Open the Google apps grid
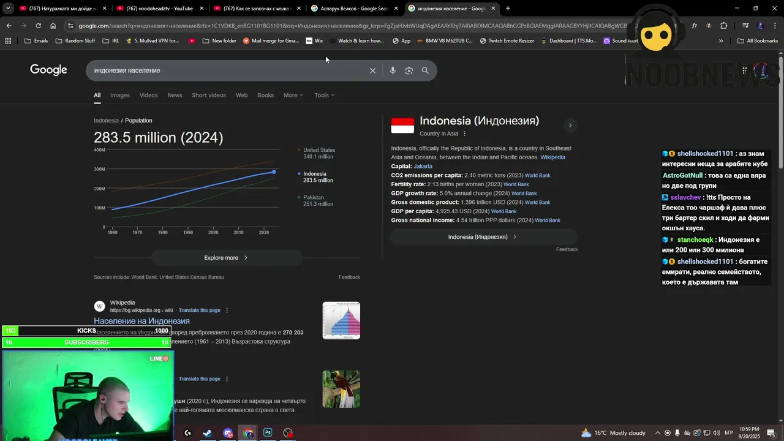This screenshot has width=784, height=441. tap(744, 70)
